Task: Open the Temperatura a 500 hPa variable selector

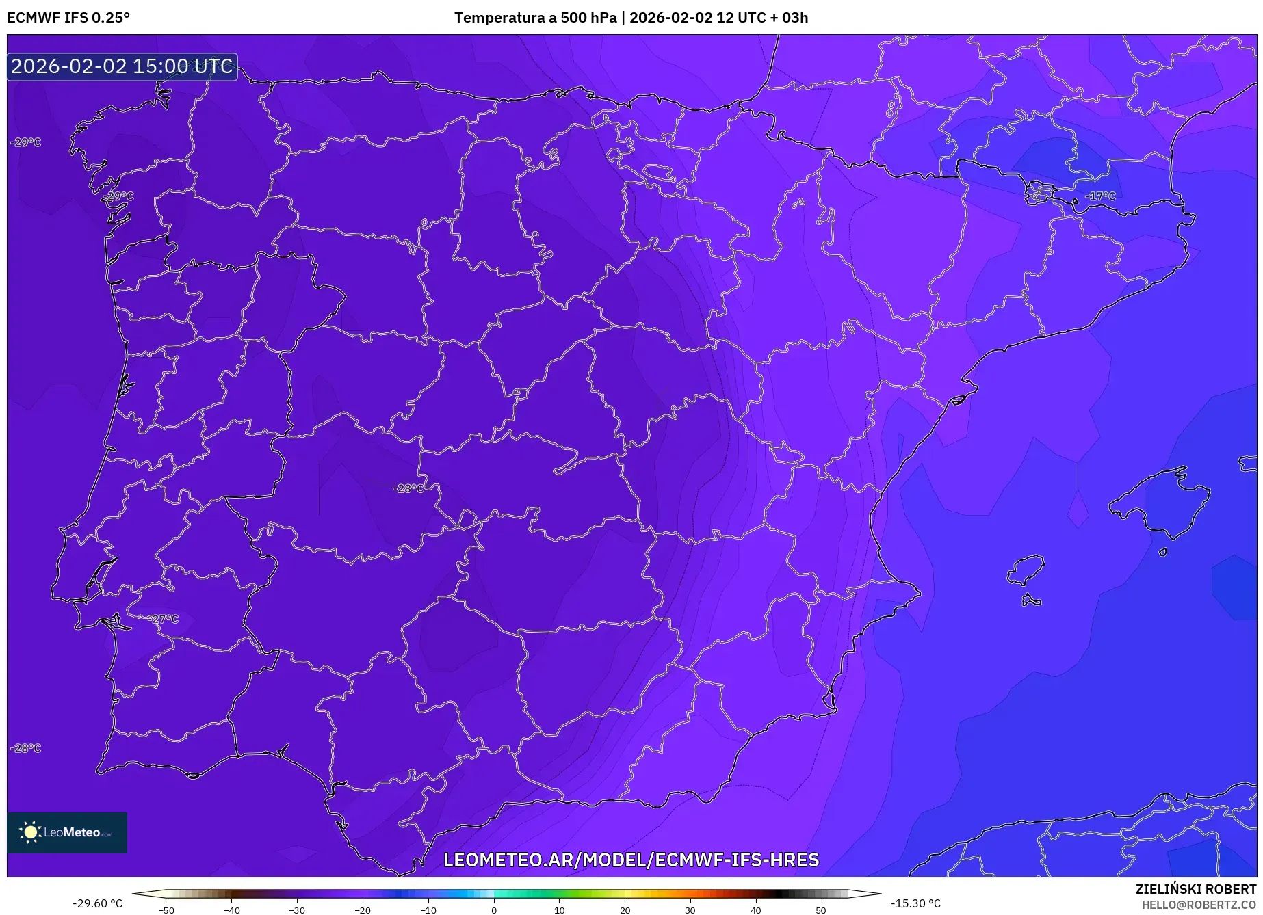Action: (x=536, y=18)
